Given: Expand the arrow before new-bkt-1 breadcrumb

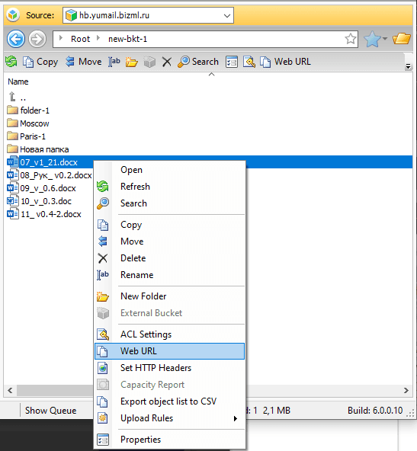Looking at the screenshot, I should [98, 38].
